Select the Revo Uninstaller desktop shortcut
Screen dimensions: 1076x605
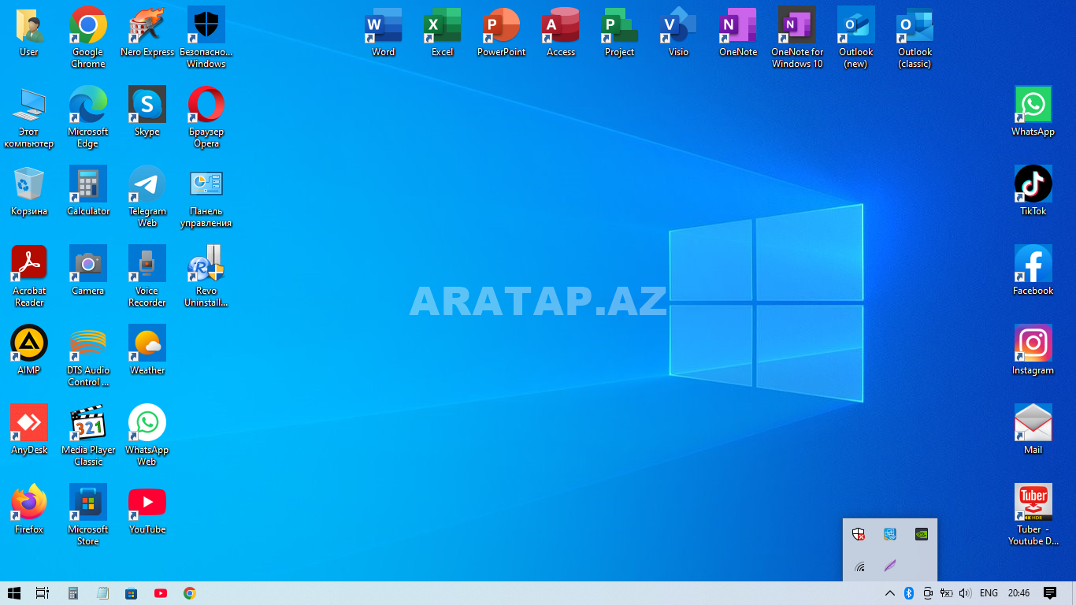click(206, 276)
